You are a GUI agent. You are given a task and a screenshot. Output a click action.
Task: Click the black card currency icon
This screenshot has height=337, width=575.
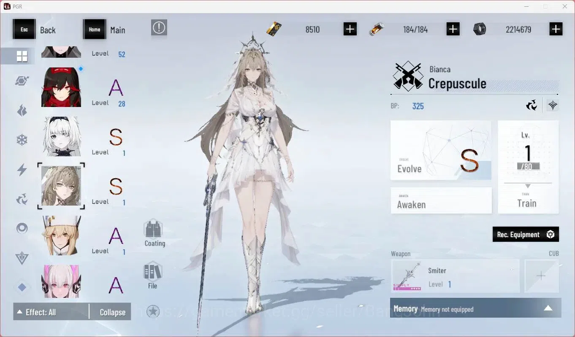tap(274, 29)
